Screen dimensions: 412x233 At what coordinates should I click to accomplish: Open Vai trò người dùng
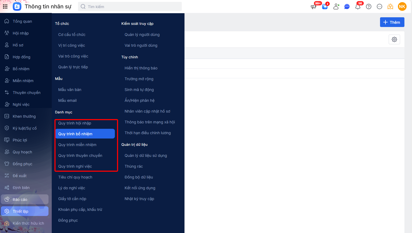click(141, 45)
